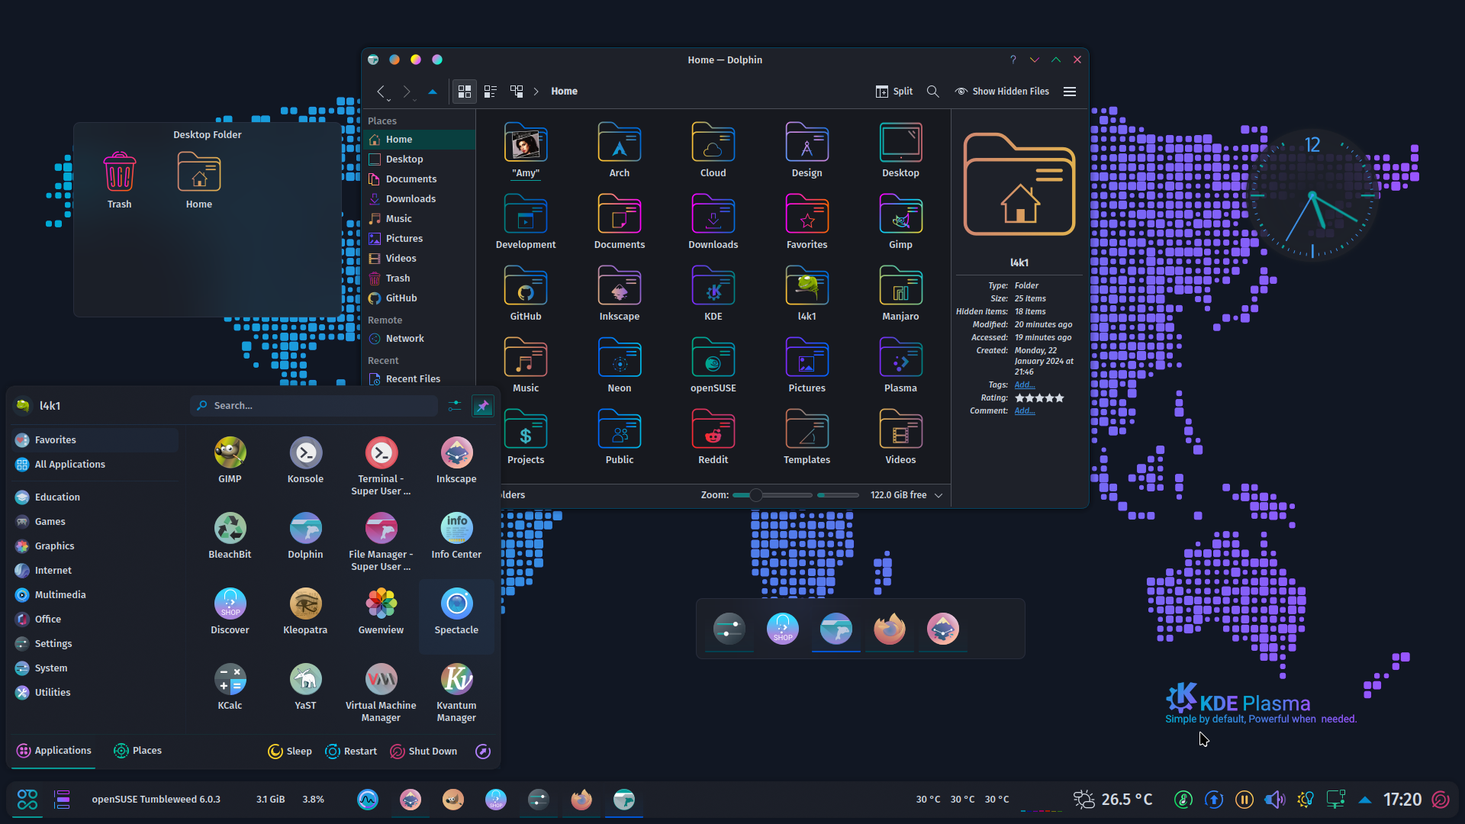Expand hidden system tray icons arrow
Image resolution: width=1465 pixels, height=824 pixels.
click(x=1365, y=800)
